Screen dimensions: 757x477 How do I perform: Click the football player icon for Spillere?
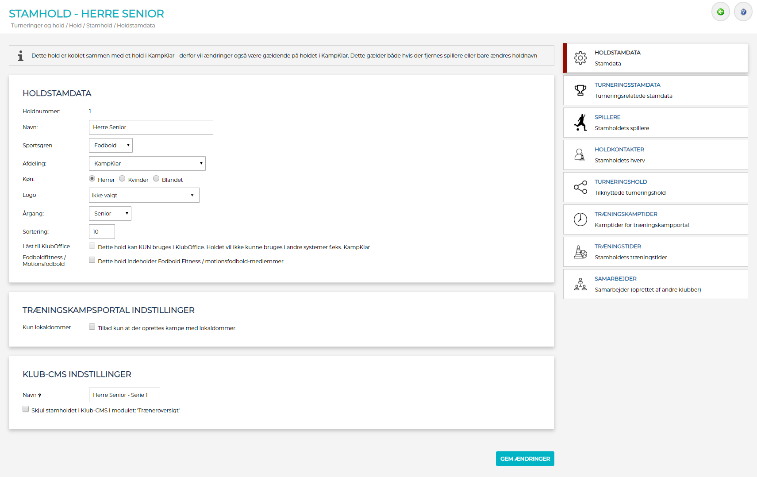(580, 123)
